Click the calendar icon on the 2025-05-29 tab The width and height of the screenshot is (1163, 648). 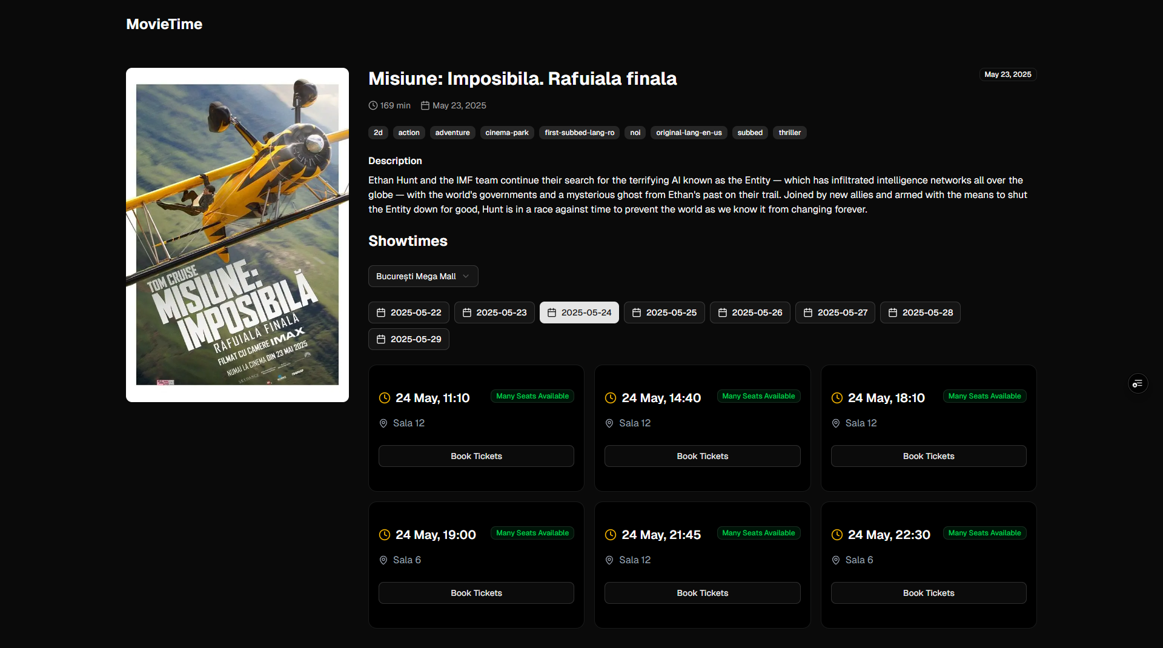coord(381,339)
